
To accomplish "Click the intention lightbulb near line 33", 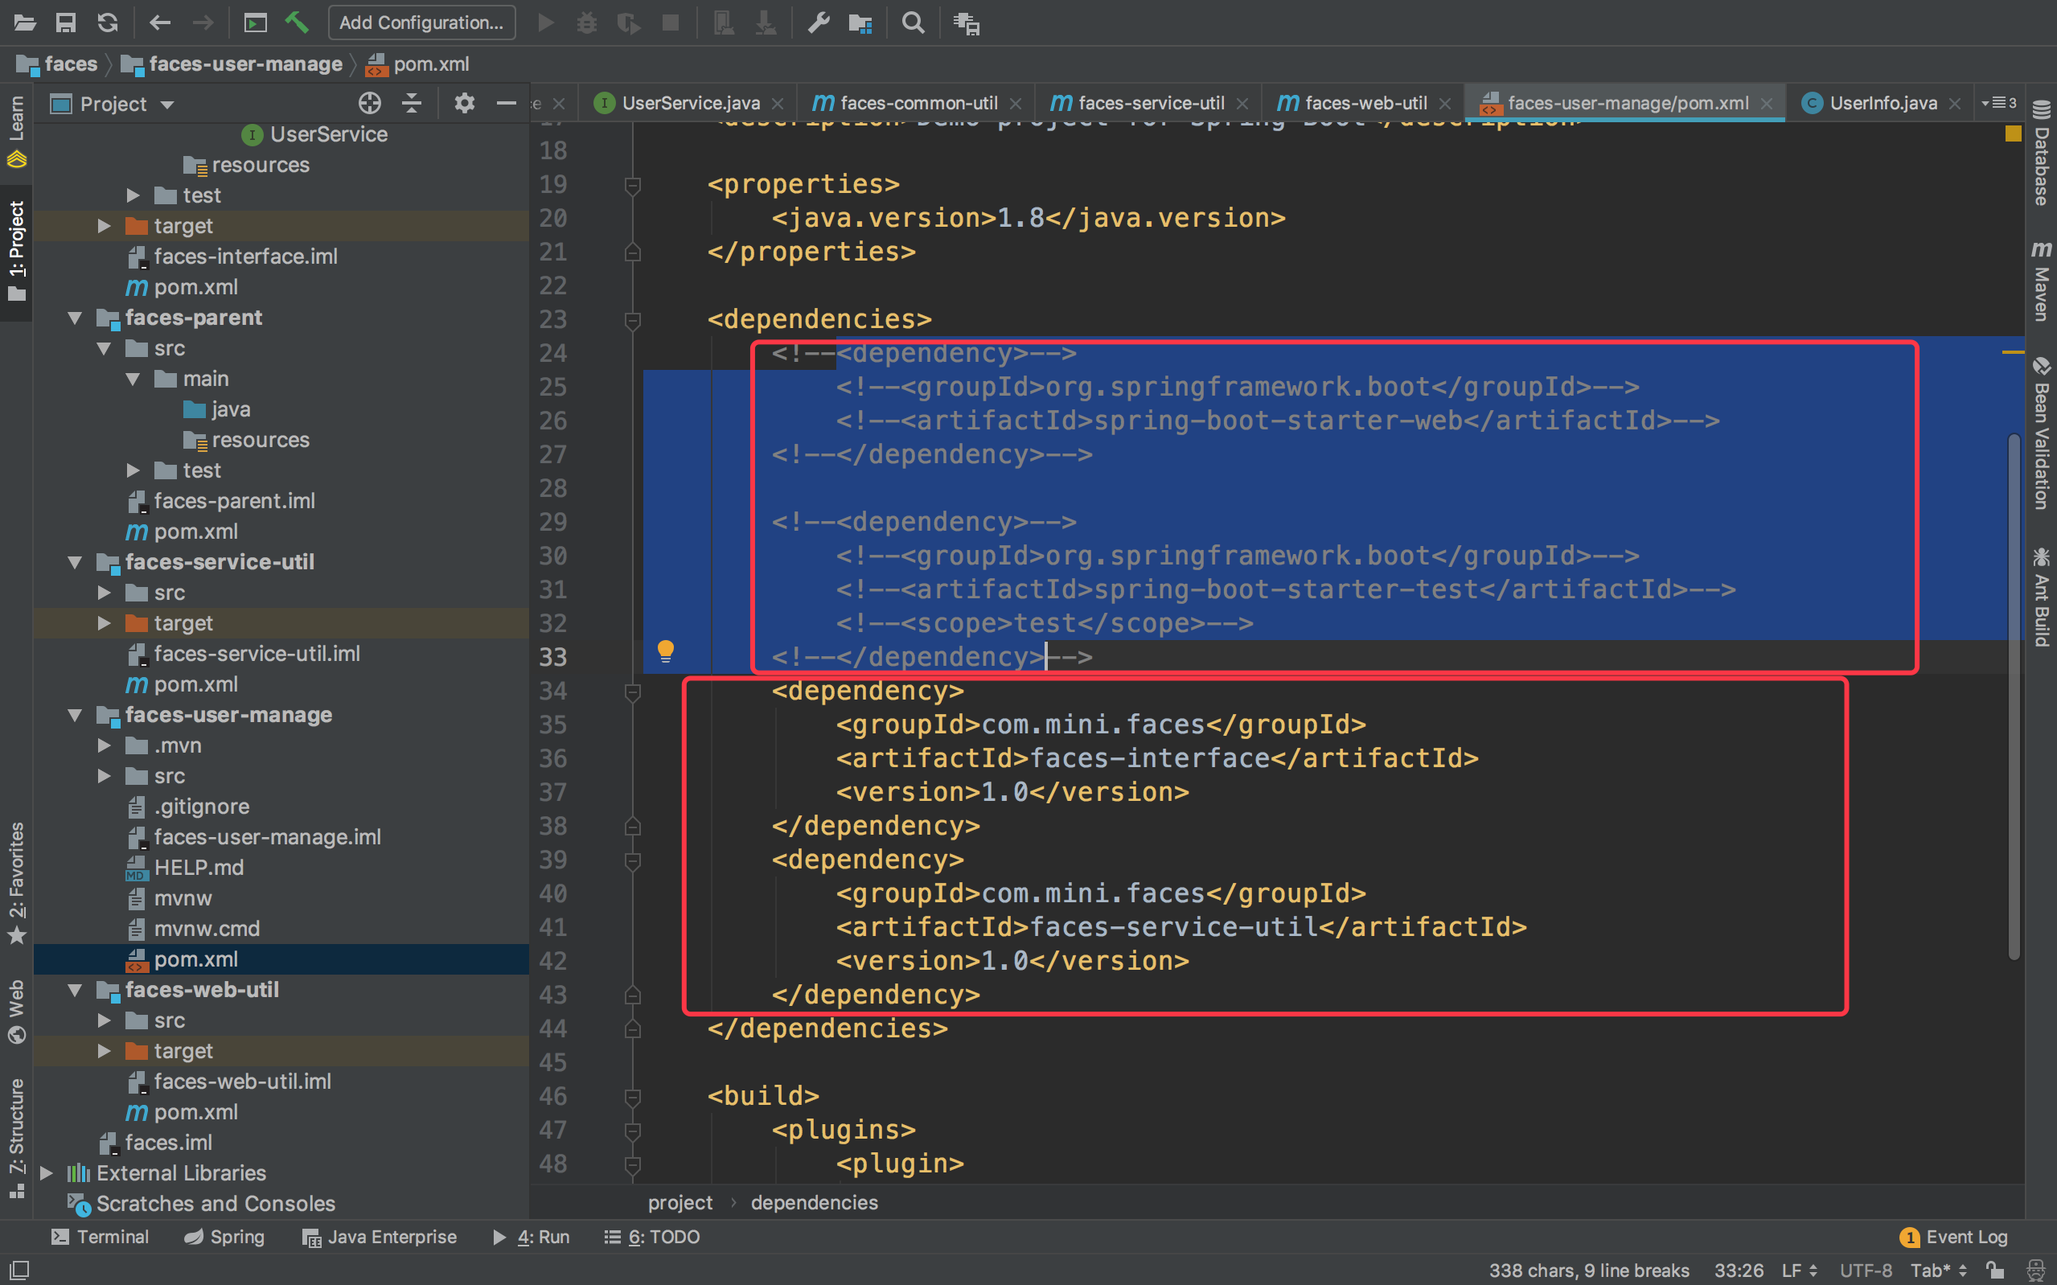I will [666, 651].
